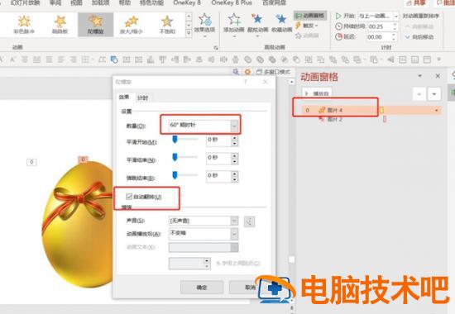This screenshot has height=314, width=455.
Task: Open the 特色功能 ribbon tab
Action: tap(151, 3)
